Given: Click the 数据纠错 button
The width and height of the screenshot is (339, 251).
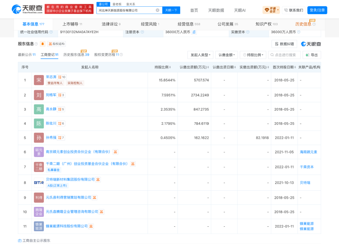Looking at the screenshot, I should tap(284, 44).
